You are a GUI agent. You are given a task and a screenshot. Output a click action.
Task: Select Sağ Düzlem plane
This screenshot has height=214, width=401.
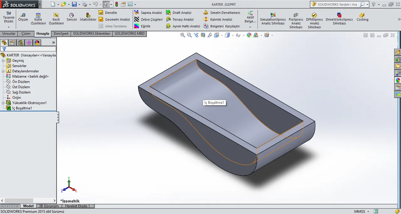(18, 92)
